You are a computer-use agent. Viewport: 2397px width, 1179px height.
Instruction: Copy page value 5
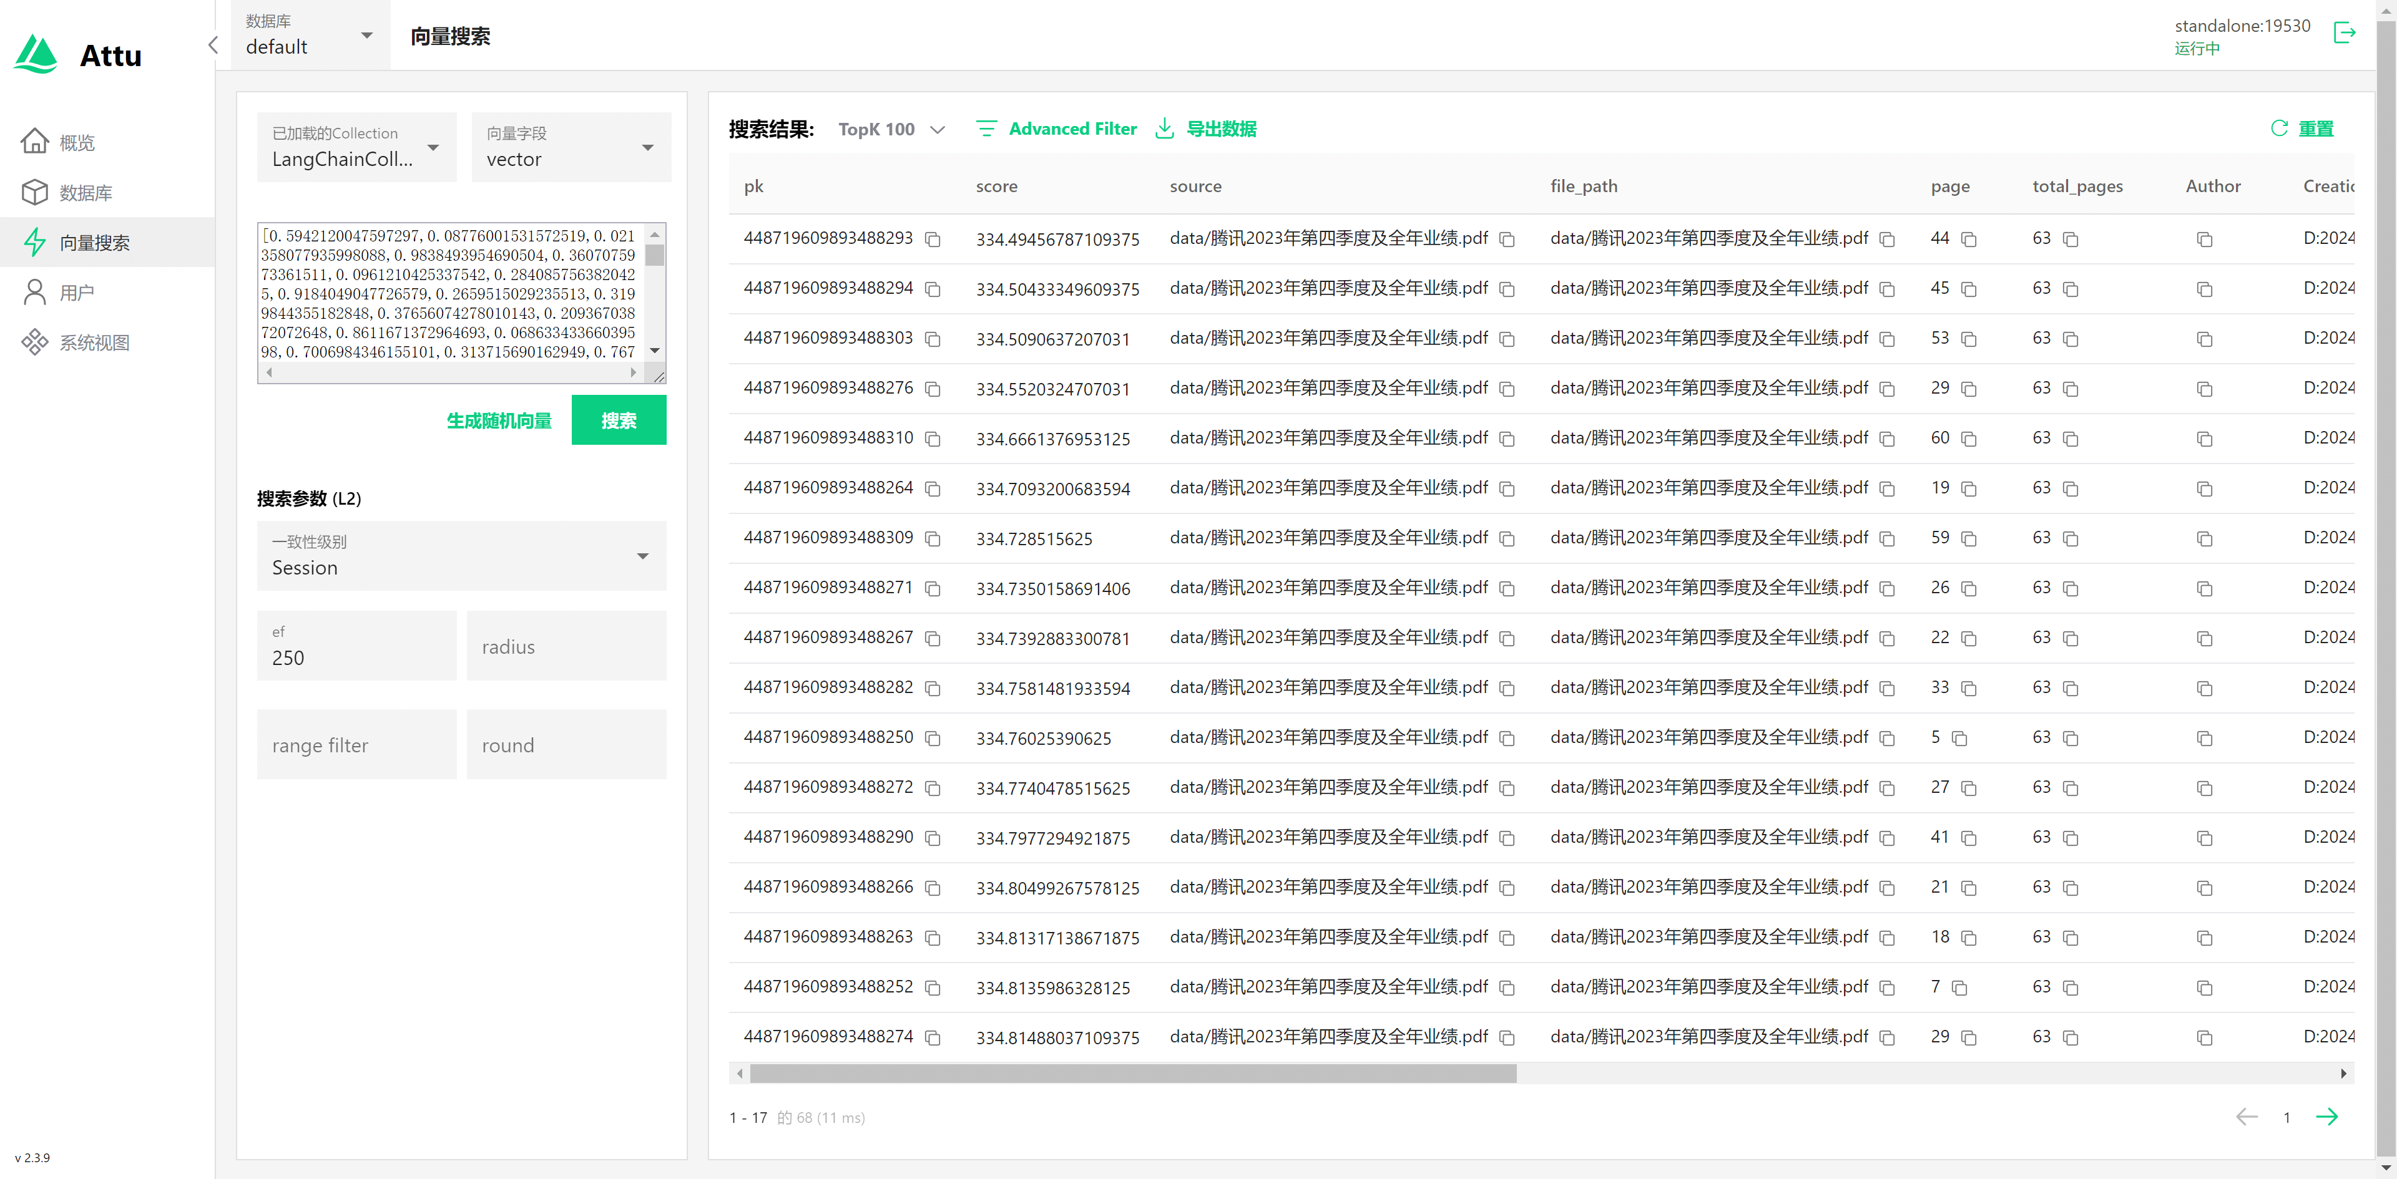[1959, 739]
